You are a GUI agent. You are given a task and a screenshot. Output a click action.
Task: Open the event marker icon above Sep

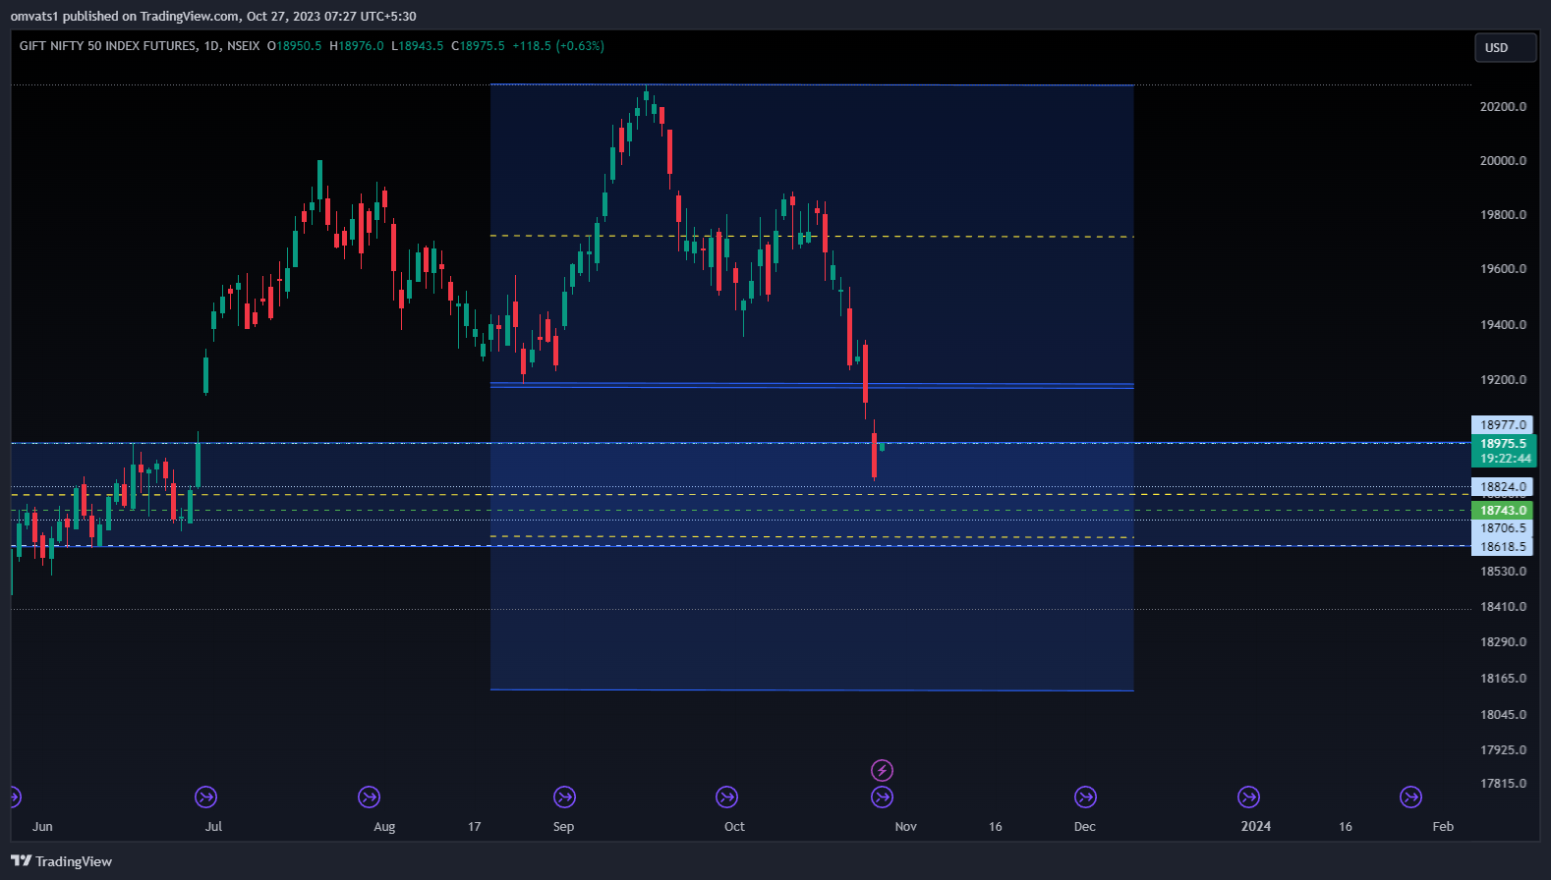[564, 797]
